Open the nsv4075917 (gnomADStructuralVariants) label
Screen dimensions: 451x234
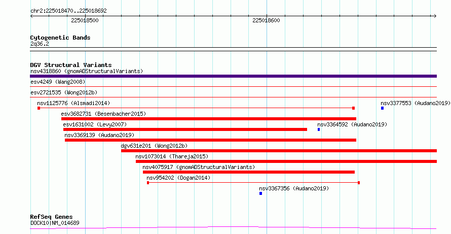pos(199,167)
